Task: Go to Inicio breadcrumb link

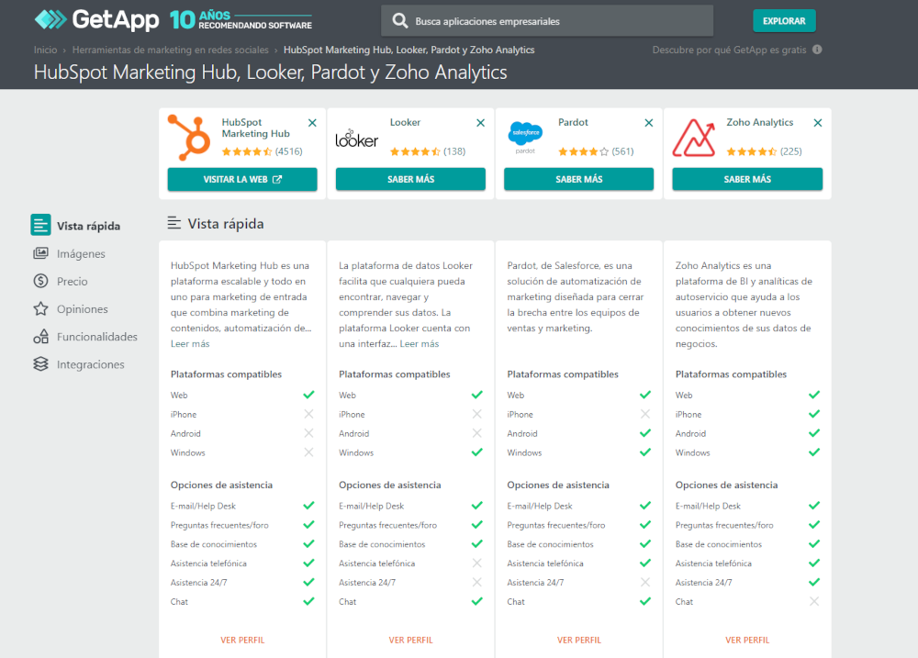Action: (45, 50)
